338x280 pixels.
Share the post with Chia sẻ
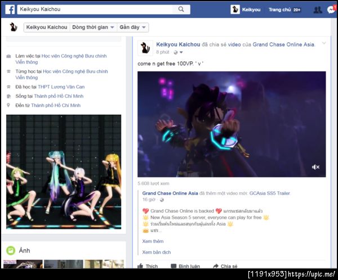(x=225, y=266)
